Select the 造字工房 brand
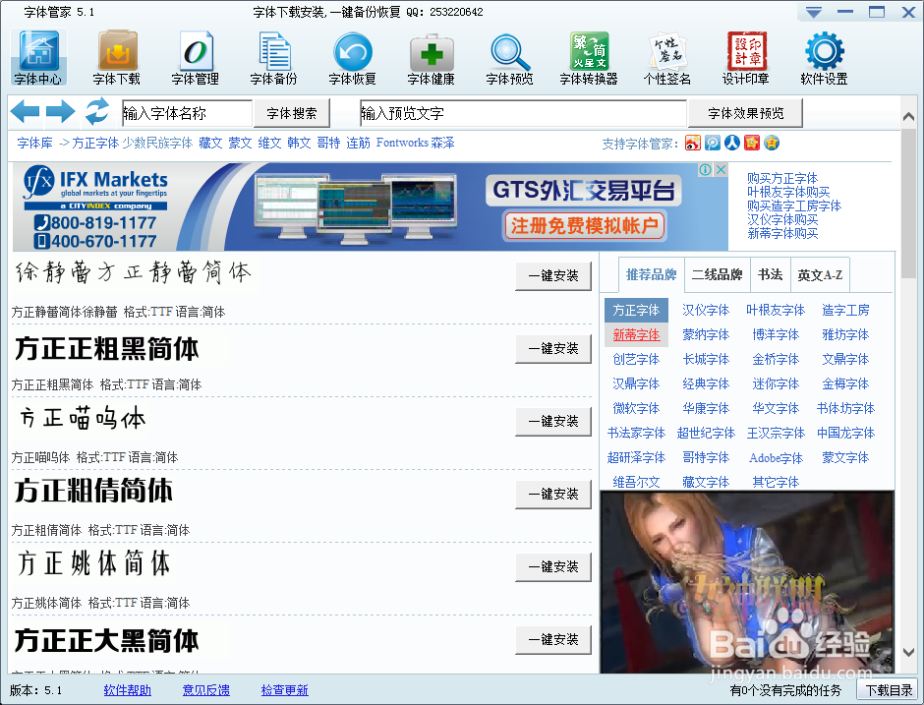This screenshot has width=924, height=705. 845,310
